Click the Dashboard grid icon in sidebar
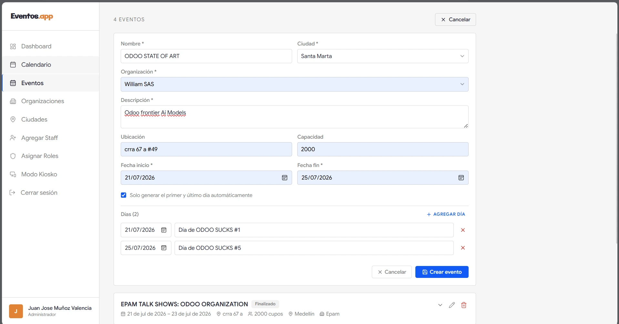The height and width of the screenshot is (324, 619). pos(13,46)
